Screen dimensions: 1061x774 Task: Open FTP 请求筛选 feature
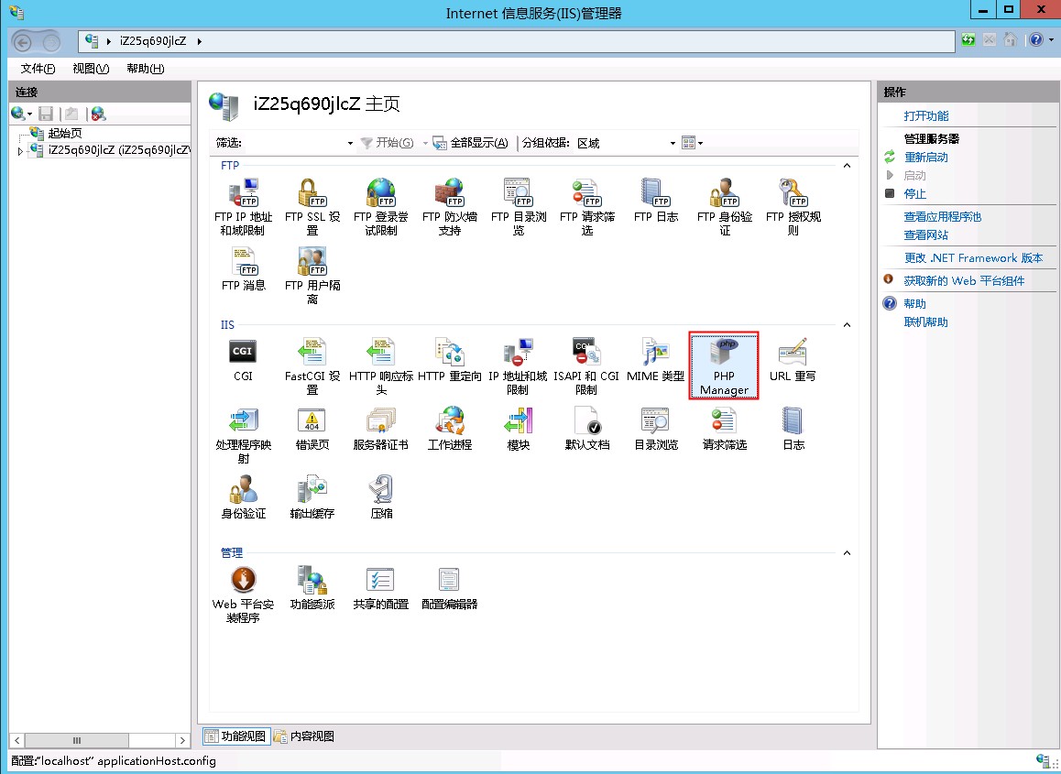tap(586, 207)
